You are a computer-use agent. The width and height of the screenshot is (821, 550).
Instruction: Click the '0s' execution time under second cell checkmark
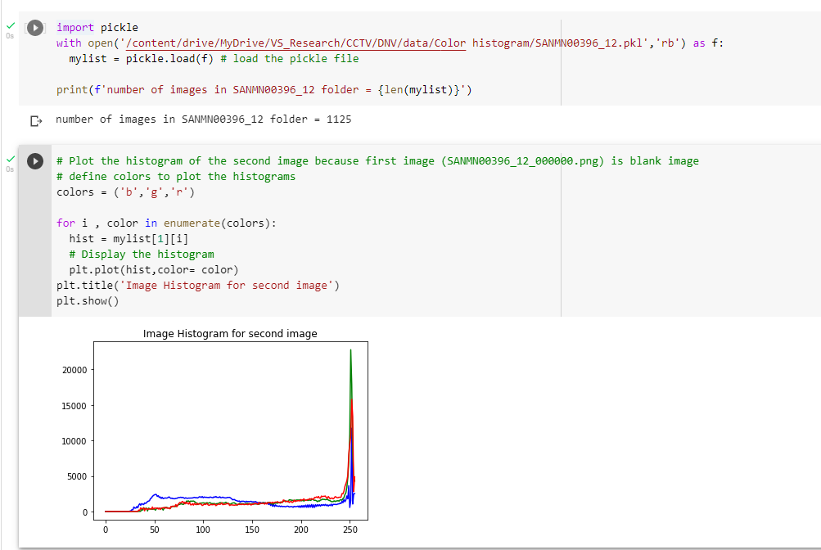pos(10,169)
